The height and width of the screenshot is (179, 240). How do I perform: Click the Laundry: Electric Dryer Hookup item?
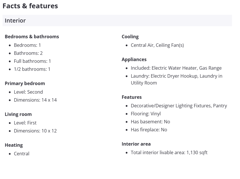click(176, 76)
